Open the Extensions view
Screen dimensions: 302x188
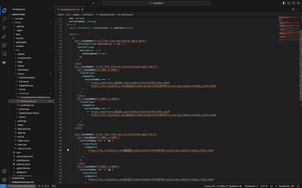click(4, 45)
